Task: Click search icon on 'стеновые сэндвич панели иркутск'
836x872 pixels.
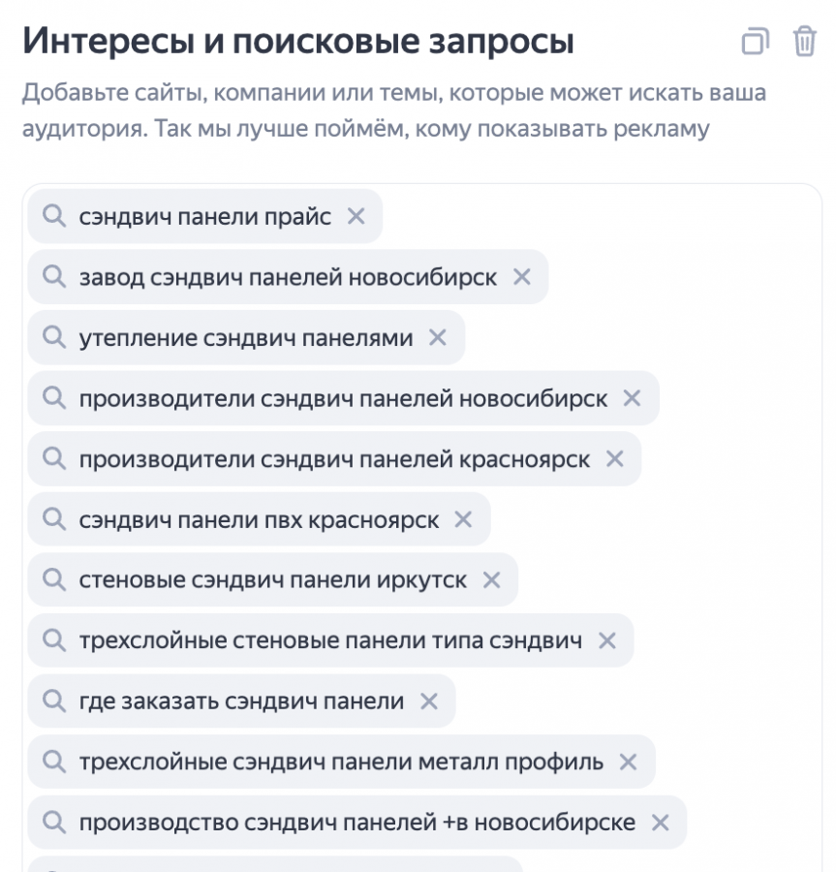Action: 54,580
